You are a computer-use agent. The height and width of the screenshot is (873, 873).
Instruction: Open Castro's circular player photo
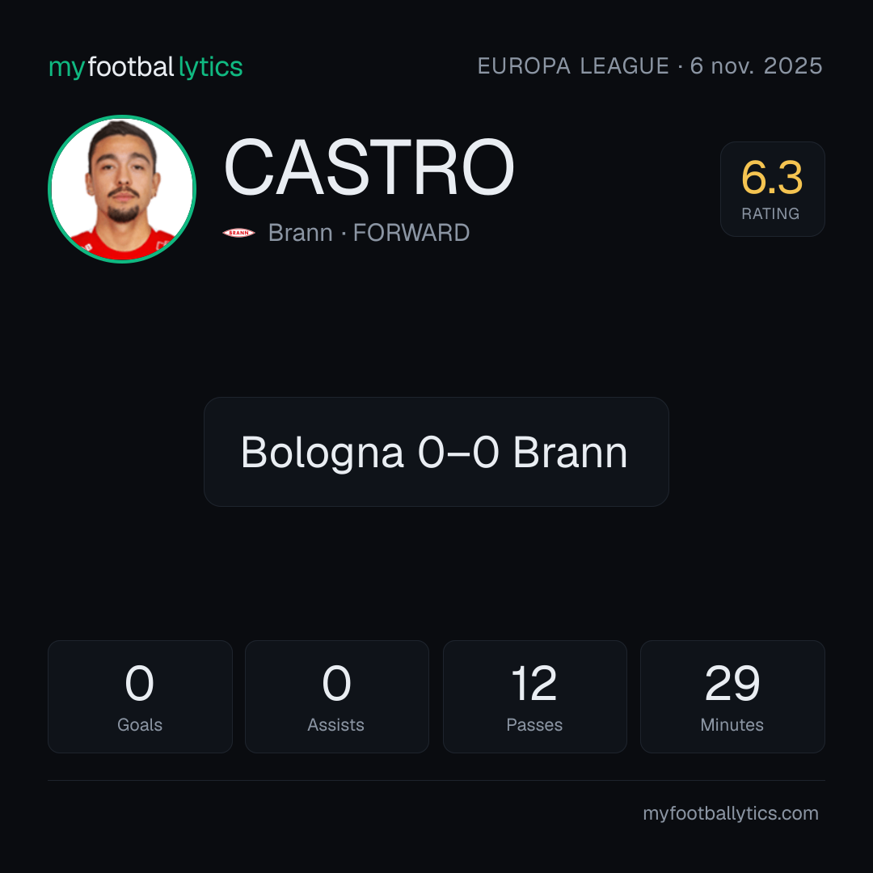(122, 188)
